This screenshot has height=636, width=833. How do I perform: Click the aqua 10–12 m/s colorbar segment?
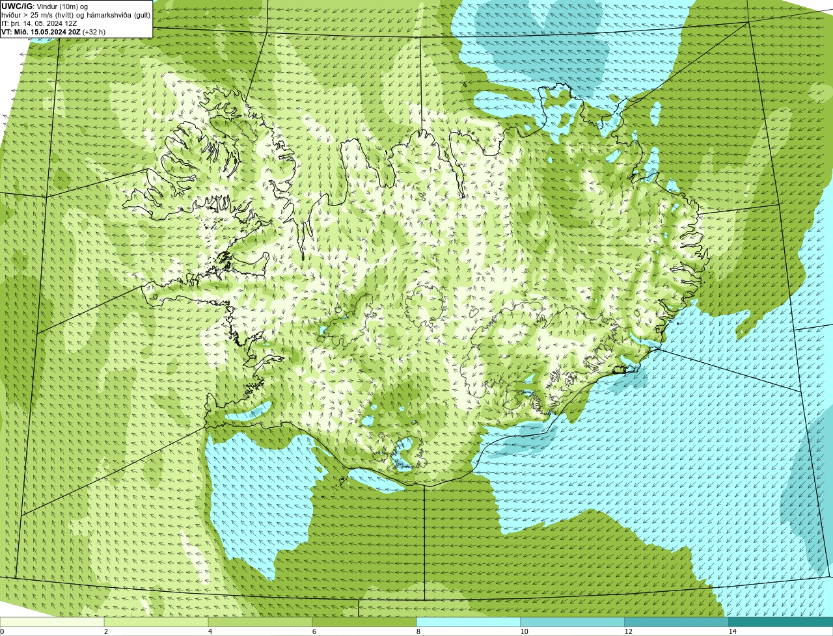pos(573,622)
